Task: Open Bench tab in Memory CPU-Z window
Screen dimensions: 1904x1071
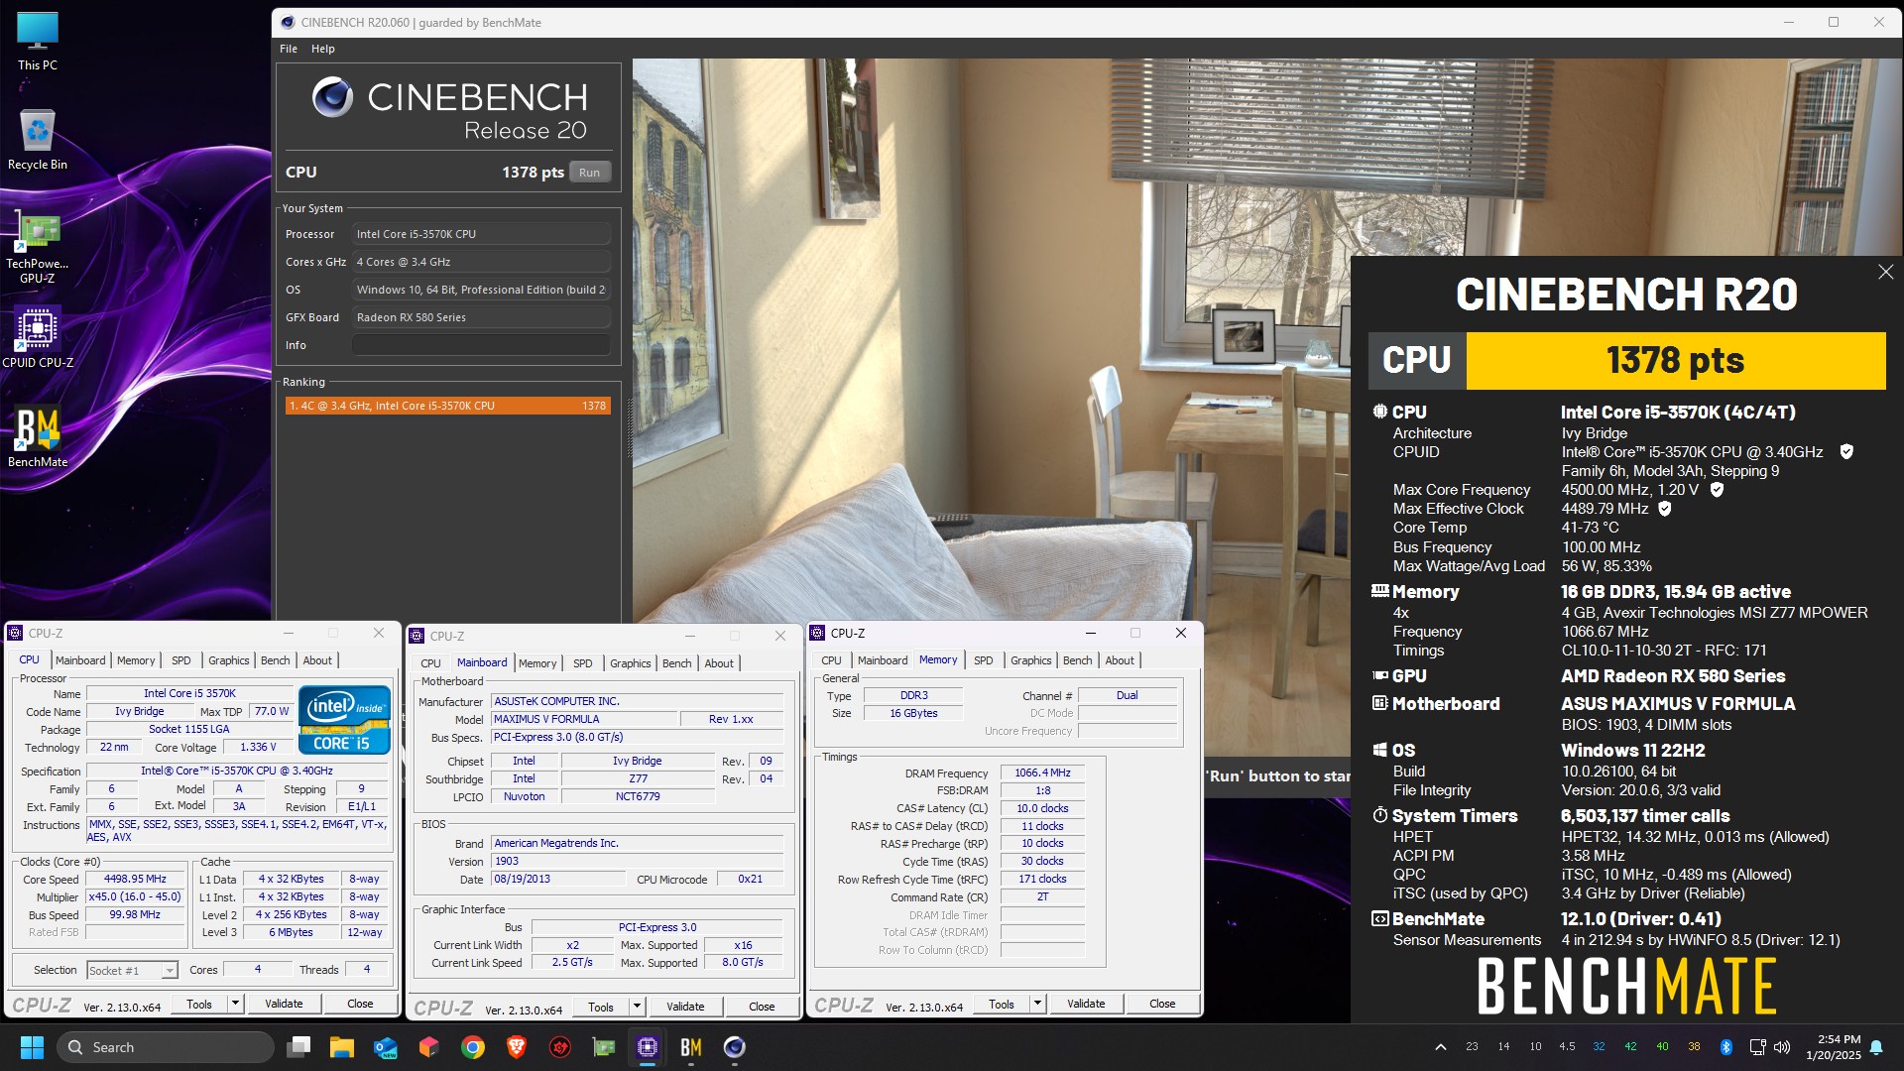Action: (1077, 660)
